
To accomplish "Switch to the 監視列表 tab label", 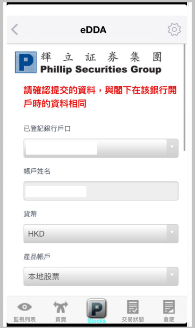I will pyautogui.click(x=25, y=320).
